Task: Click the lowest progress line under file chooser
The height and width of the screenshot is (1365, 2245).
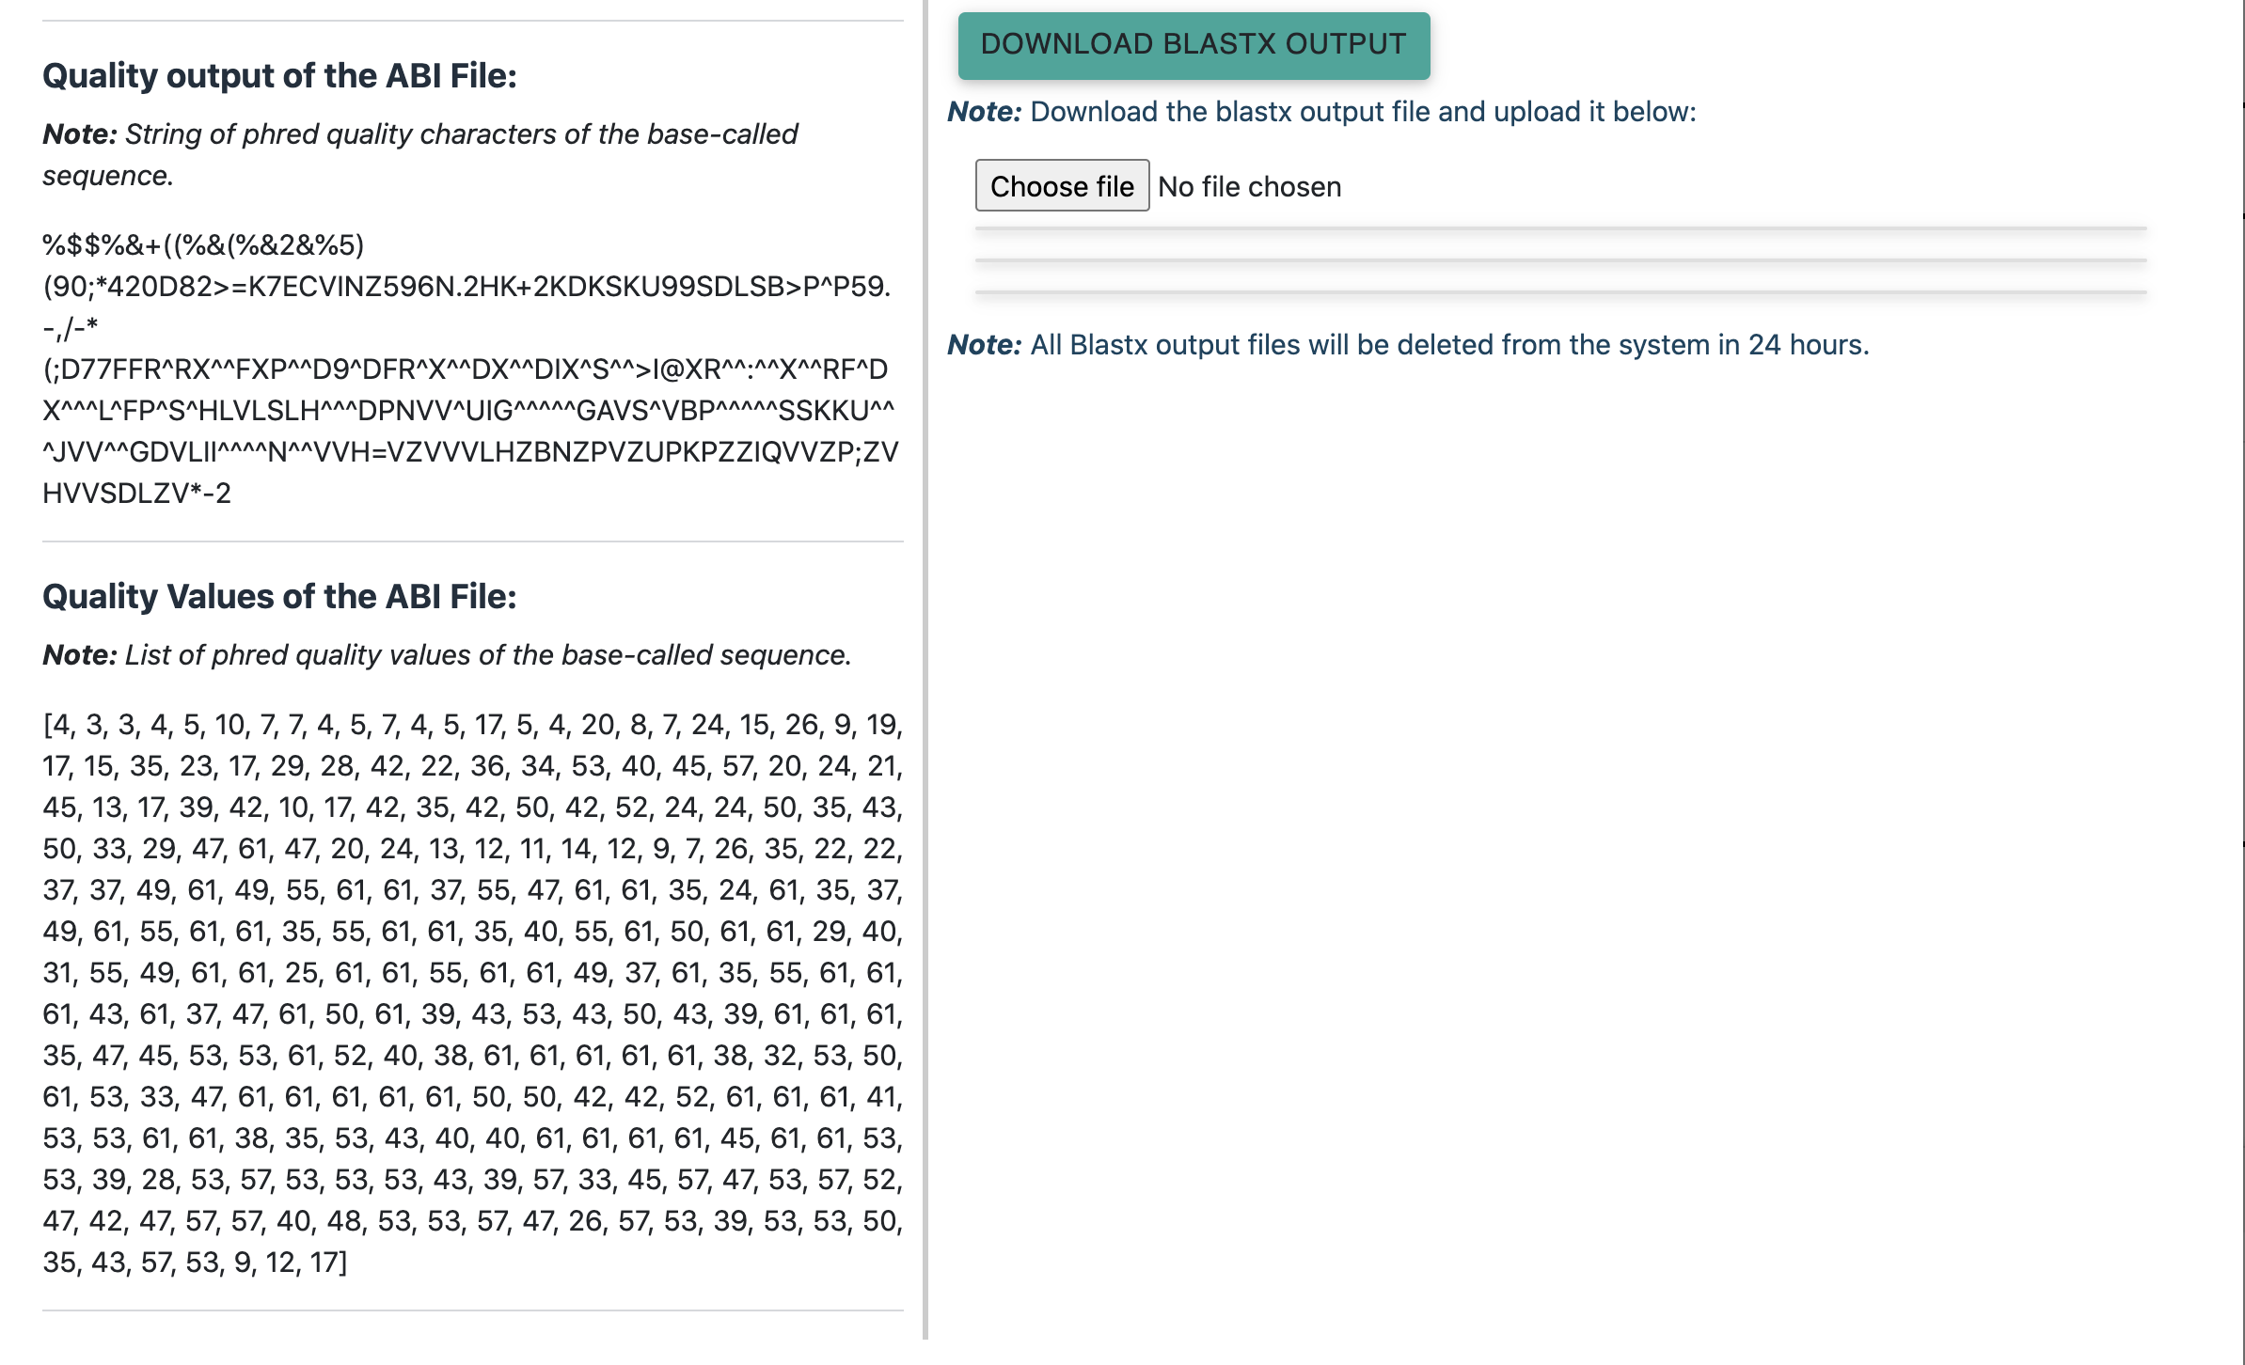Action: pyautogui.click(x=1560, y=292)
